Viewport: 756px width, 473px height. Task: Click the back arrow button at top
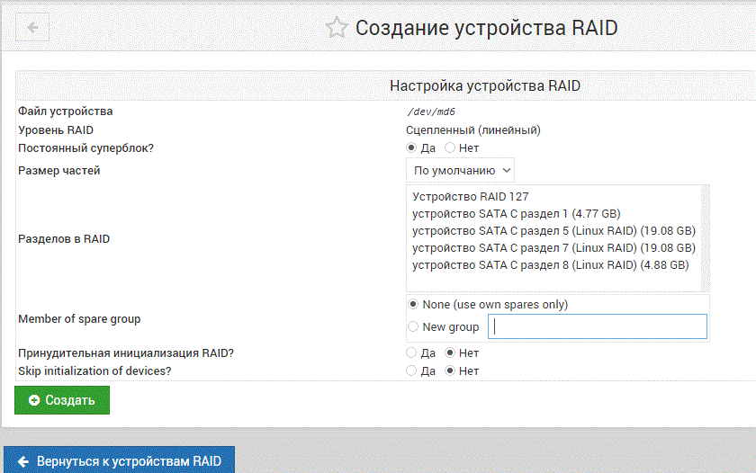click(x=32, y=28)
